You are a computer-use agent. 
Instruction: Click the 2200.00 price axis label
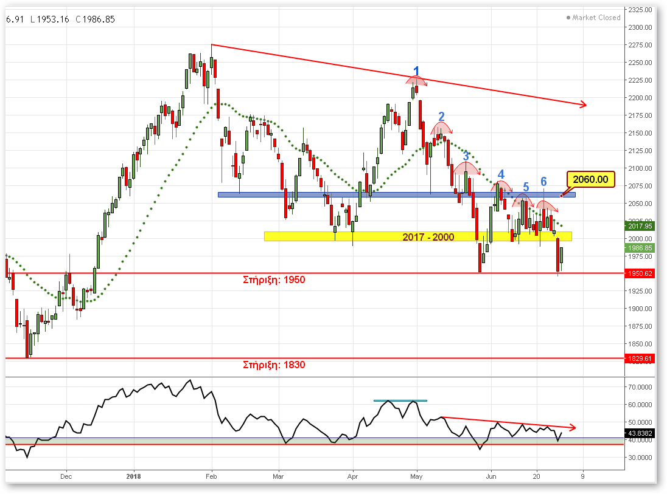[x=640, y=98]
